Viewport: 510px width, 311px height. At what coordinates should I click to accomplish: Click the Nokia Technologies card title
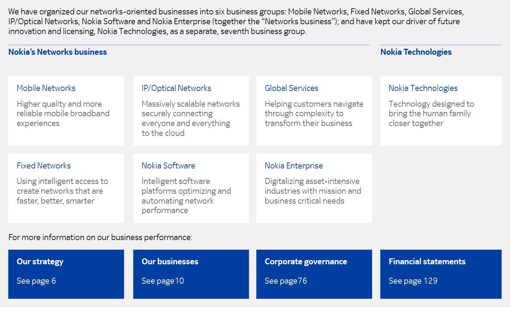pyautogui.click(x=423, y=88)
